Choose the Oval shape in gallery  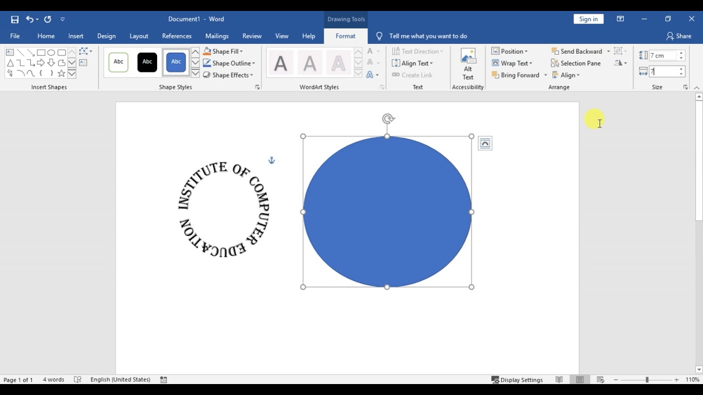tap(51, 53)
